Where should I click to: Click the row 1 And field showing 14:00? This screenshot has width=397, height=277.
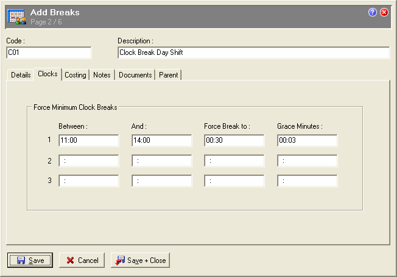click(x=161, y=141)
